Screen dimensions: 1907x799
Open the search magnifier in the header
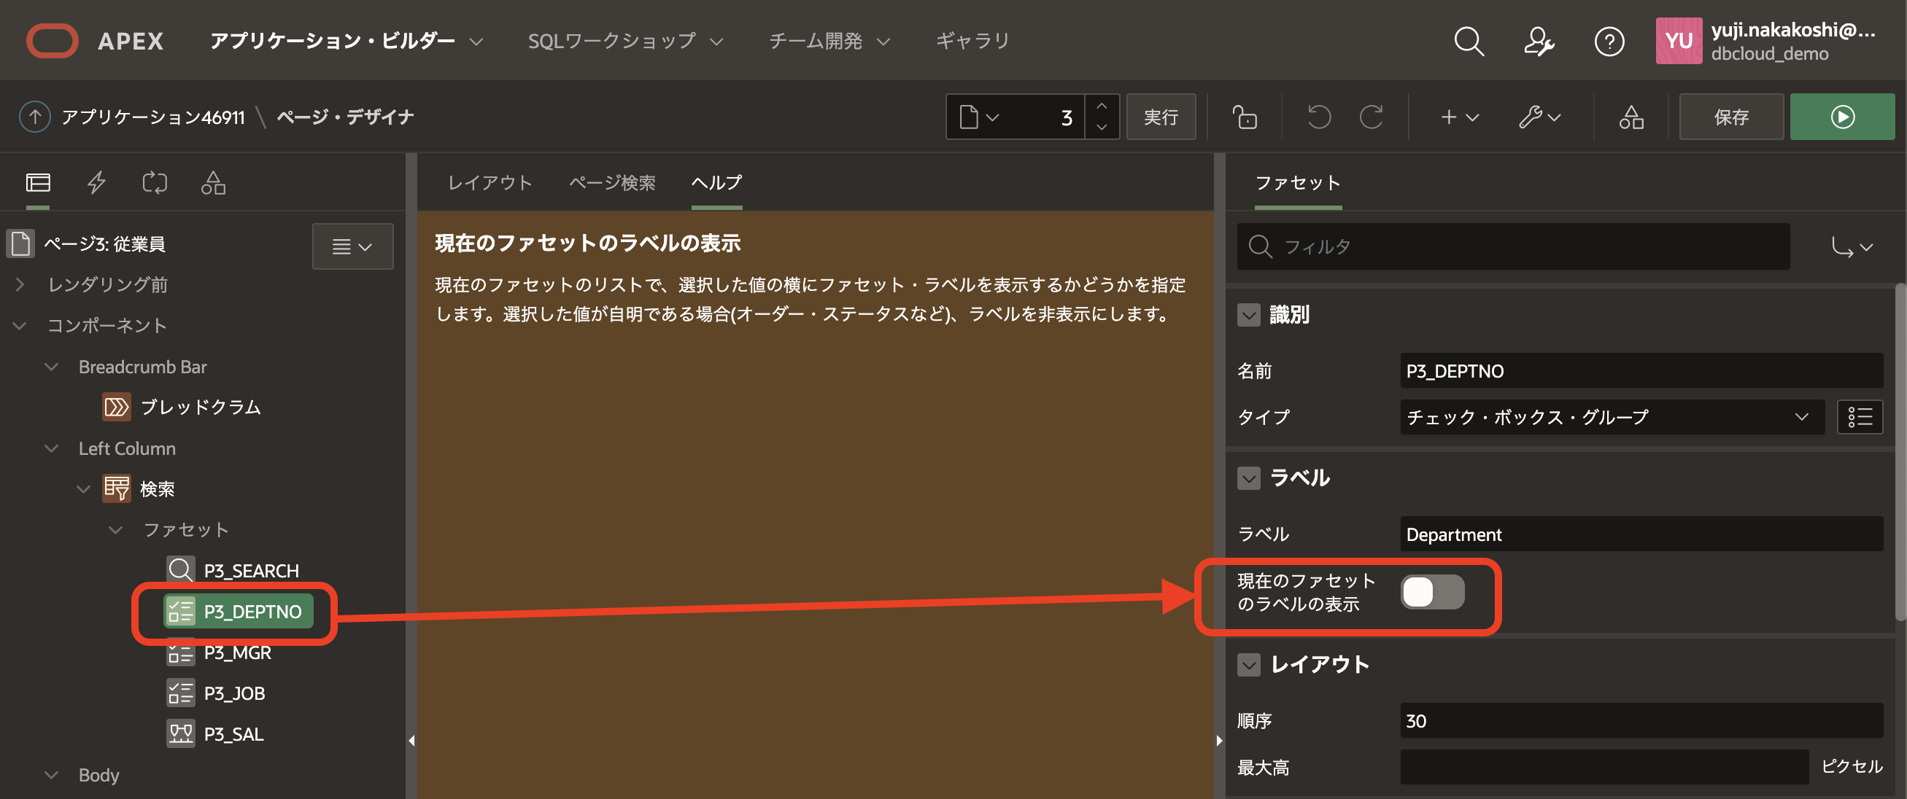click(1469, 42)
